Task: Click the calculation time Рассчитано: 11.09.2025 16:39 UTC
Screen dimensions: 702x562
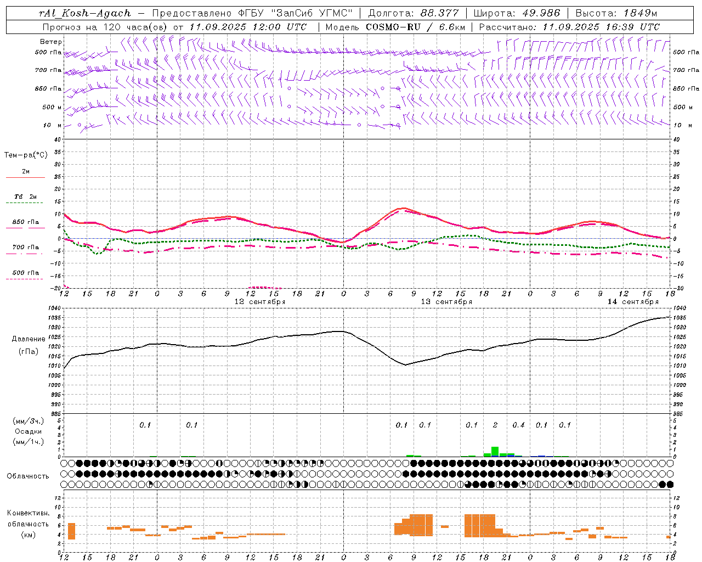Action: (x=569, y=27)
